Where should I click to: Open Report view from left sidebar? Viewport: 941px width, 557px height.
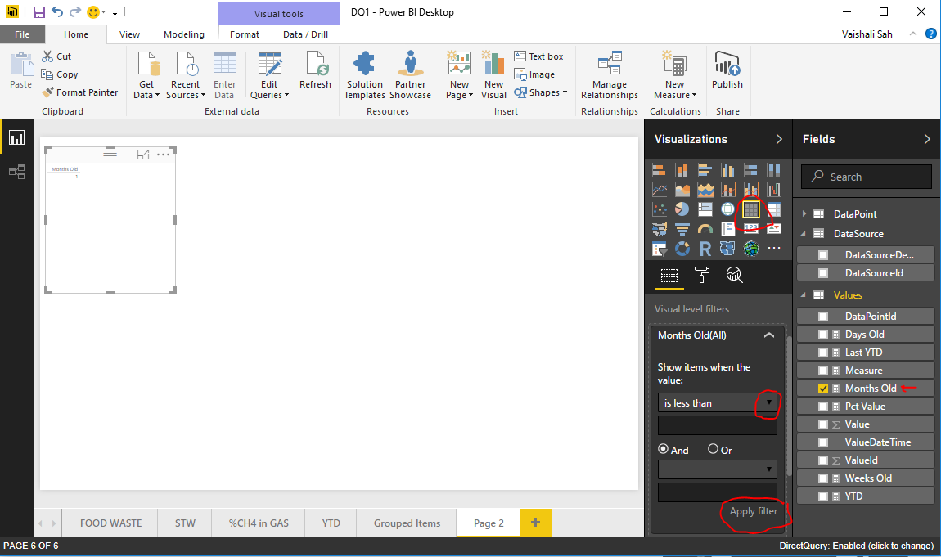click(x=17, y=138)
